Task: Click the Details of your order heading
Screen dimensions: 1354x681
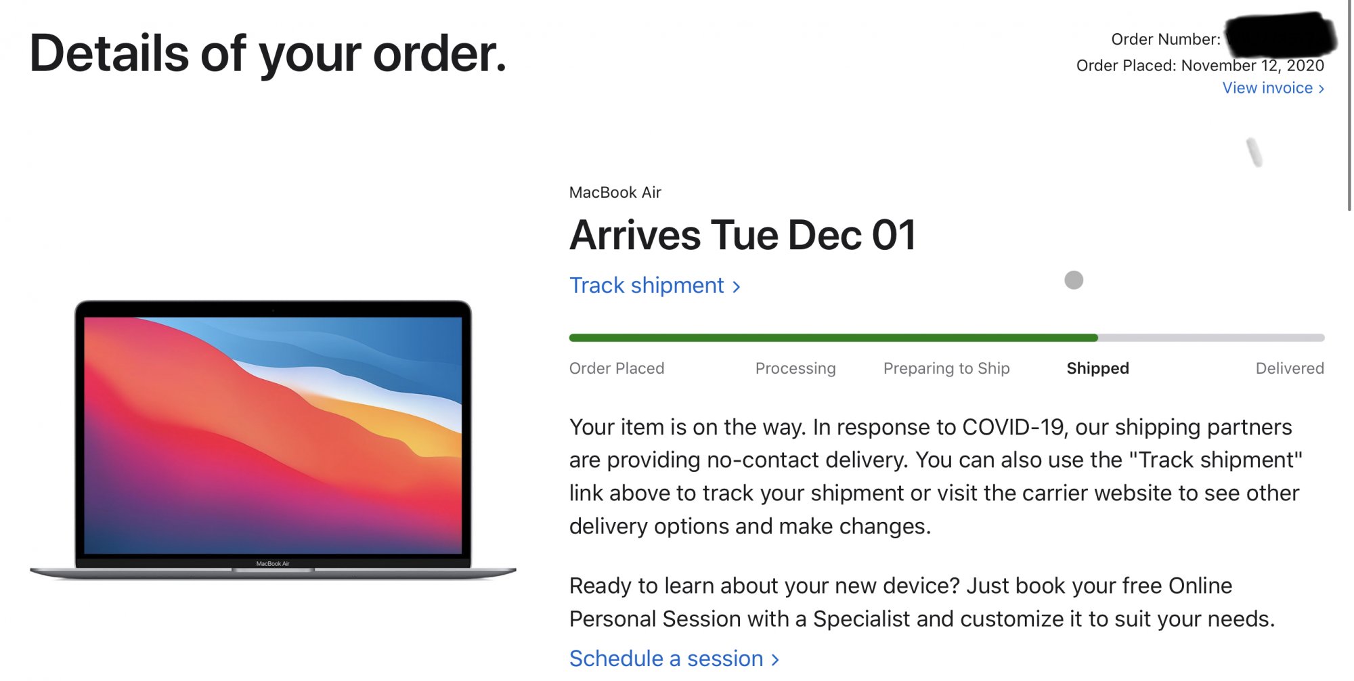Action: point(268,54)
